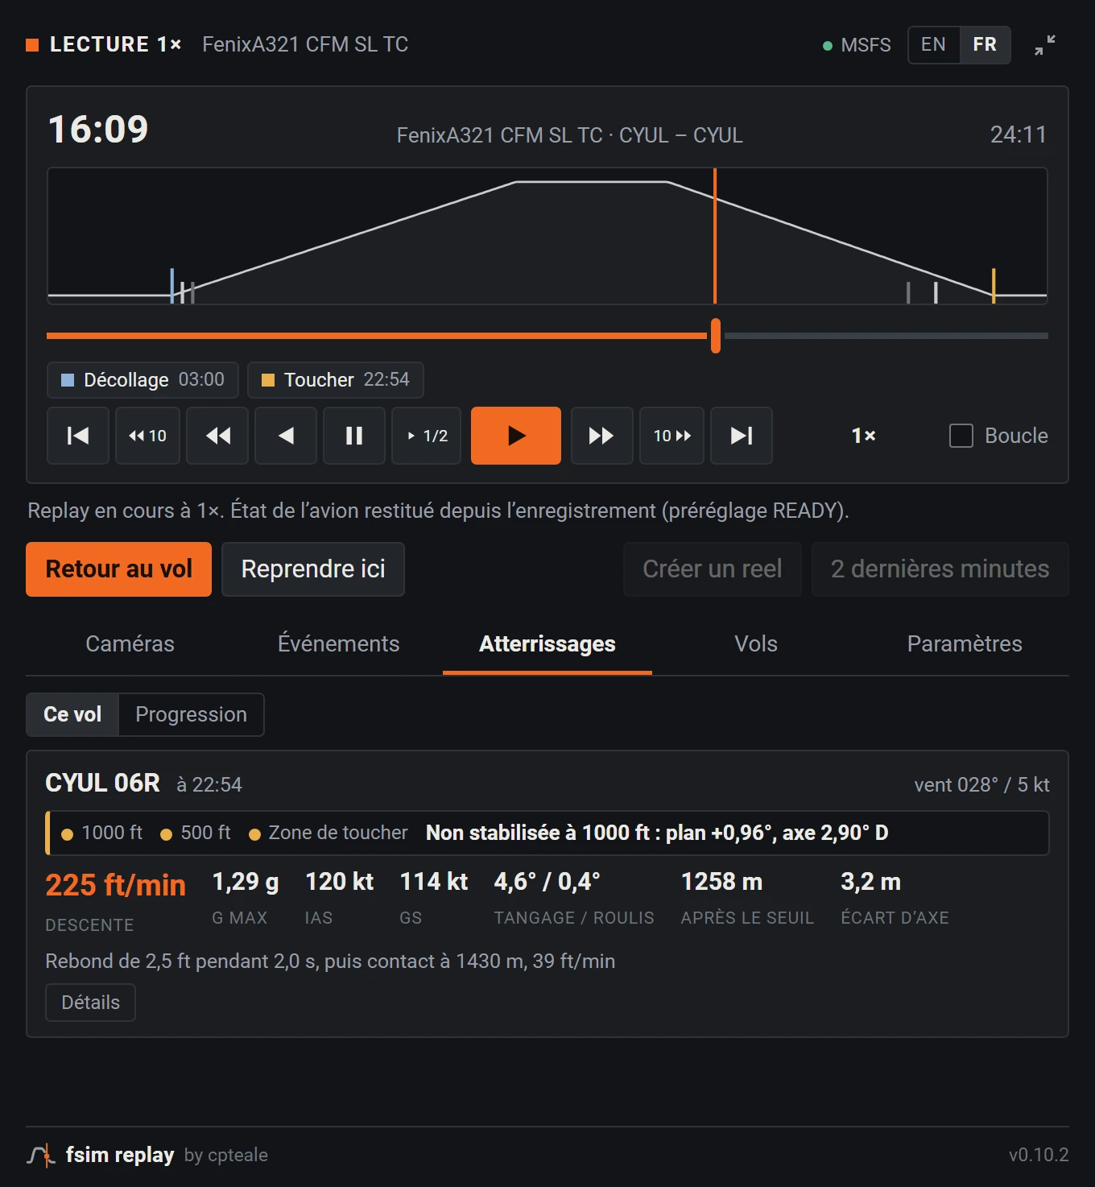Click the fsim replay logo icon
The image size is (1095, 1187).
point(41,1155)
